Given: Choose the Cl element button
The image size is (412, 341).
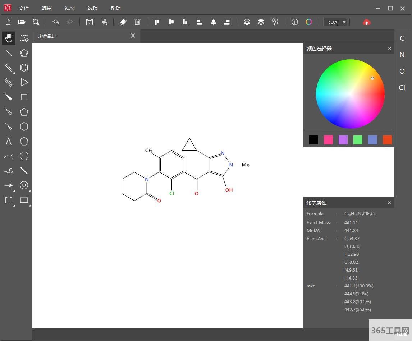Looking at the screenshot, I should pos(402,88).
